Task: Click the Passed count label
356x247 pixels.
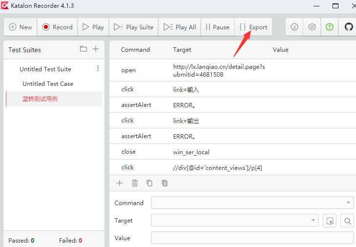Action: click(x=21, y=241)
